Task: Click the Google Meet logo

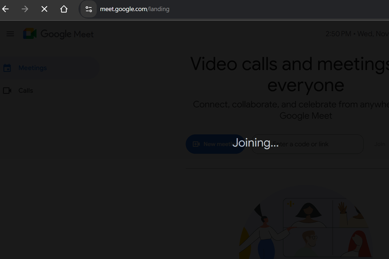Action: [x=30, y=34]
